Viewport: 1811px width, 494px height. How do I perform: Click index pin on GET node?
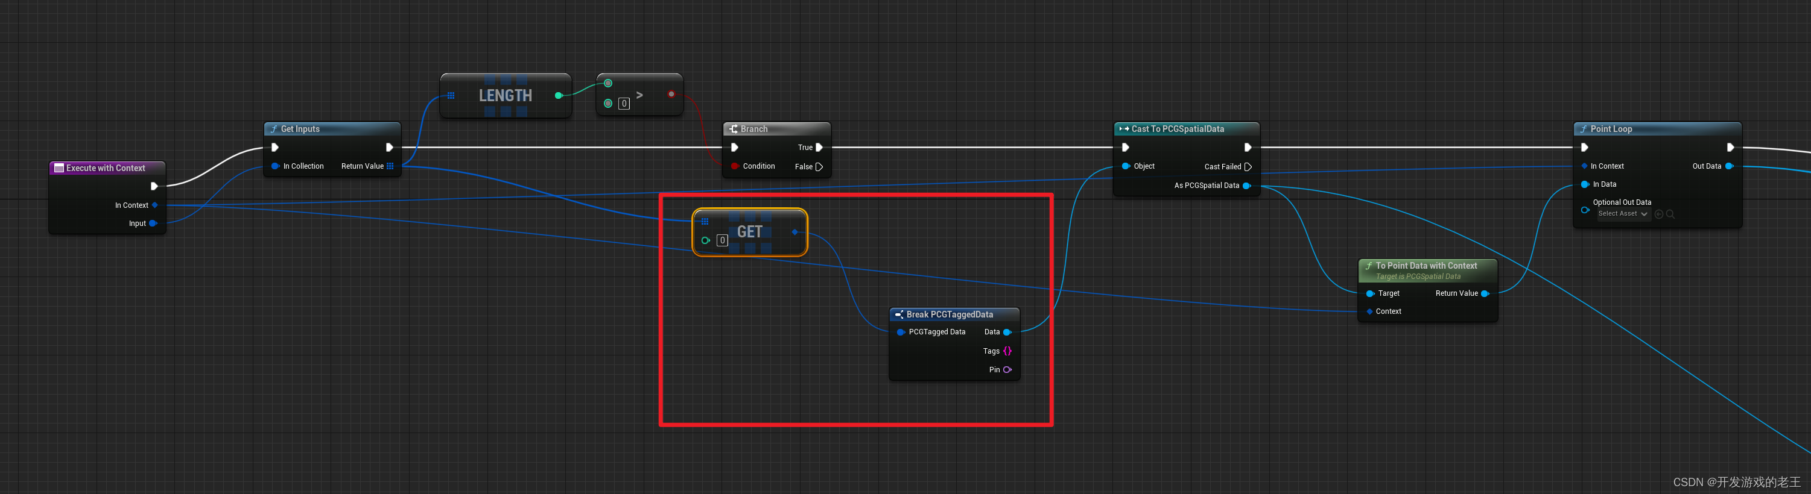tap(705, 241)
